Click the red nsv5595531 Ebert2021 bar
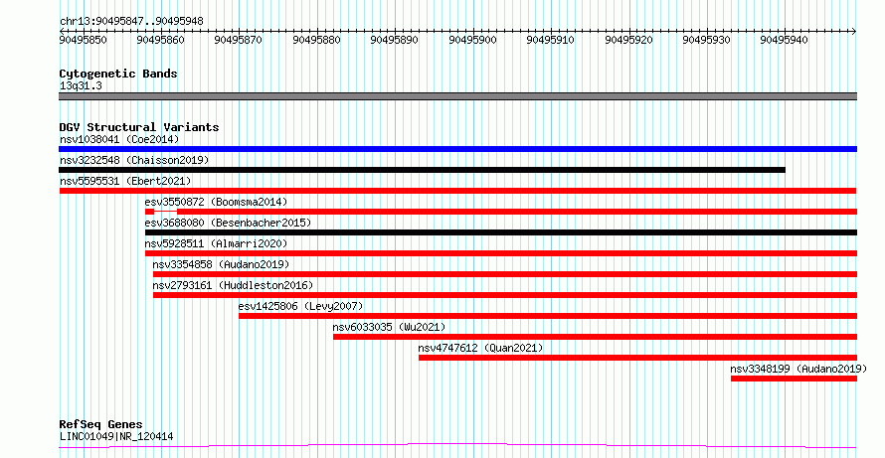This screenshot has height=458, width=885. coord(457,191)
